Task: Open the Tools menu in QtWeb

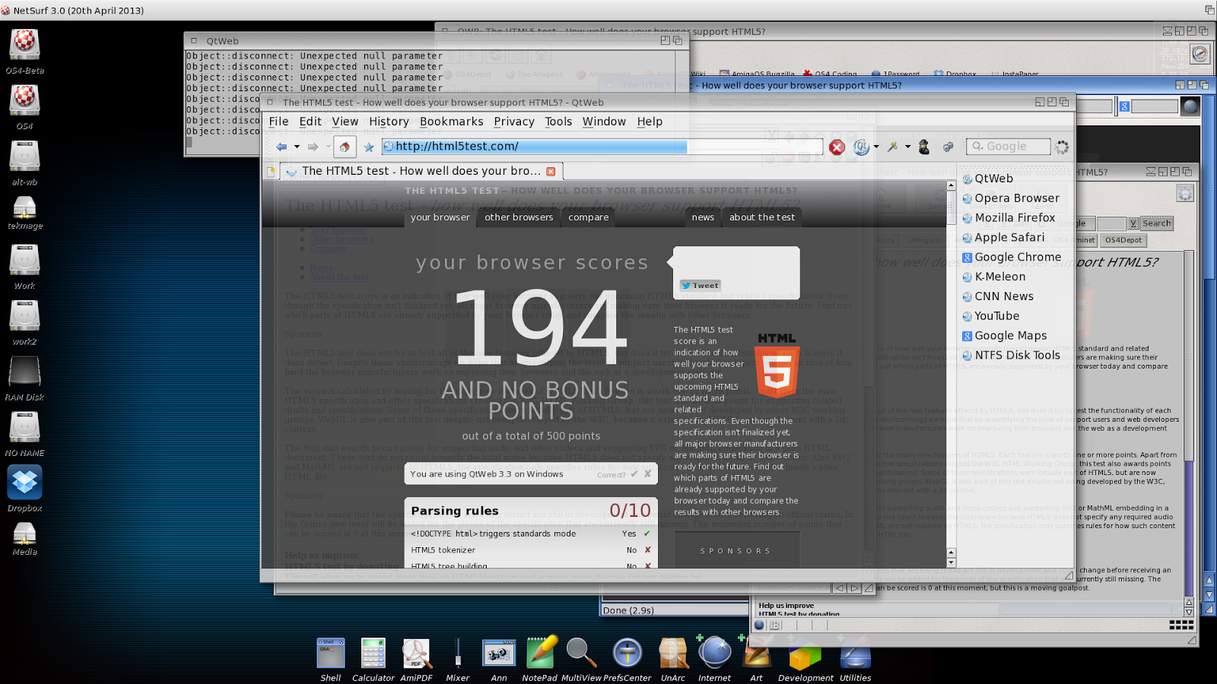Action: click(x=558, y=122)
